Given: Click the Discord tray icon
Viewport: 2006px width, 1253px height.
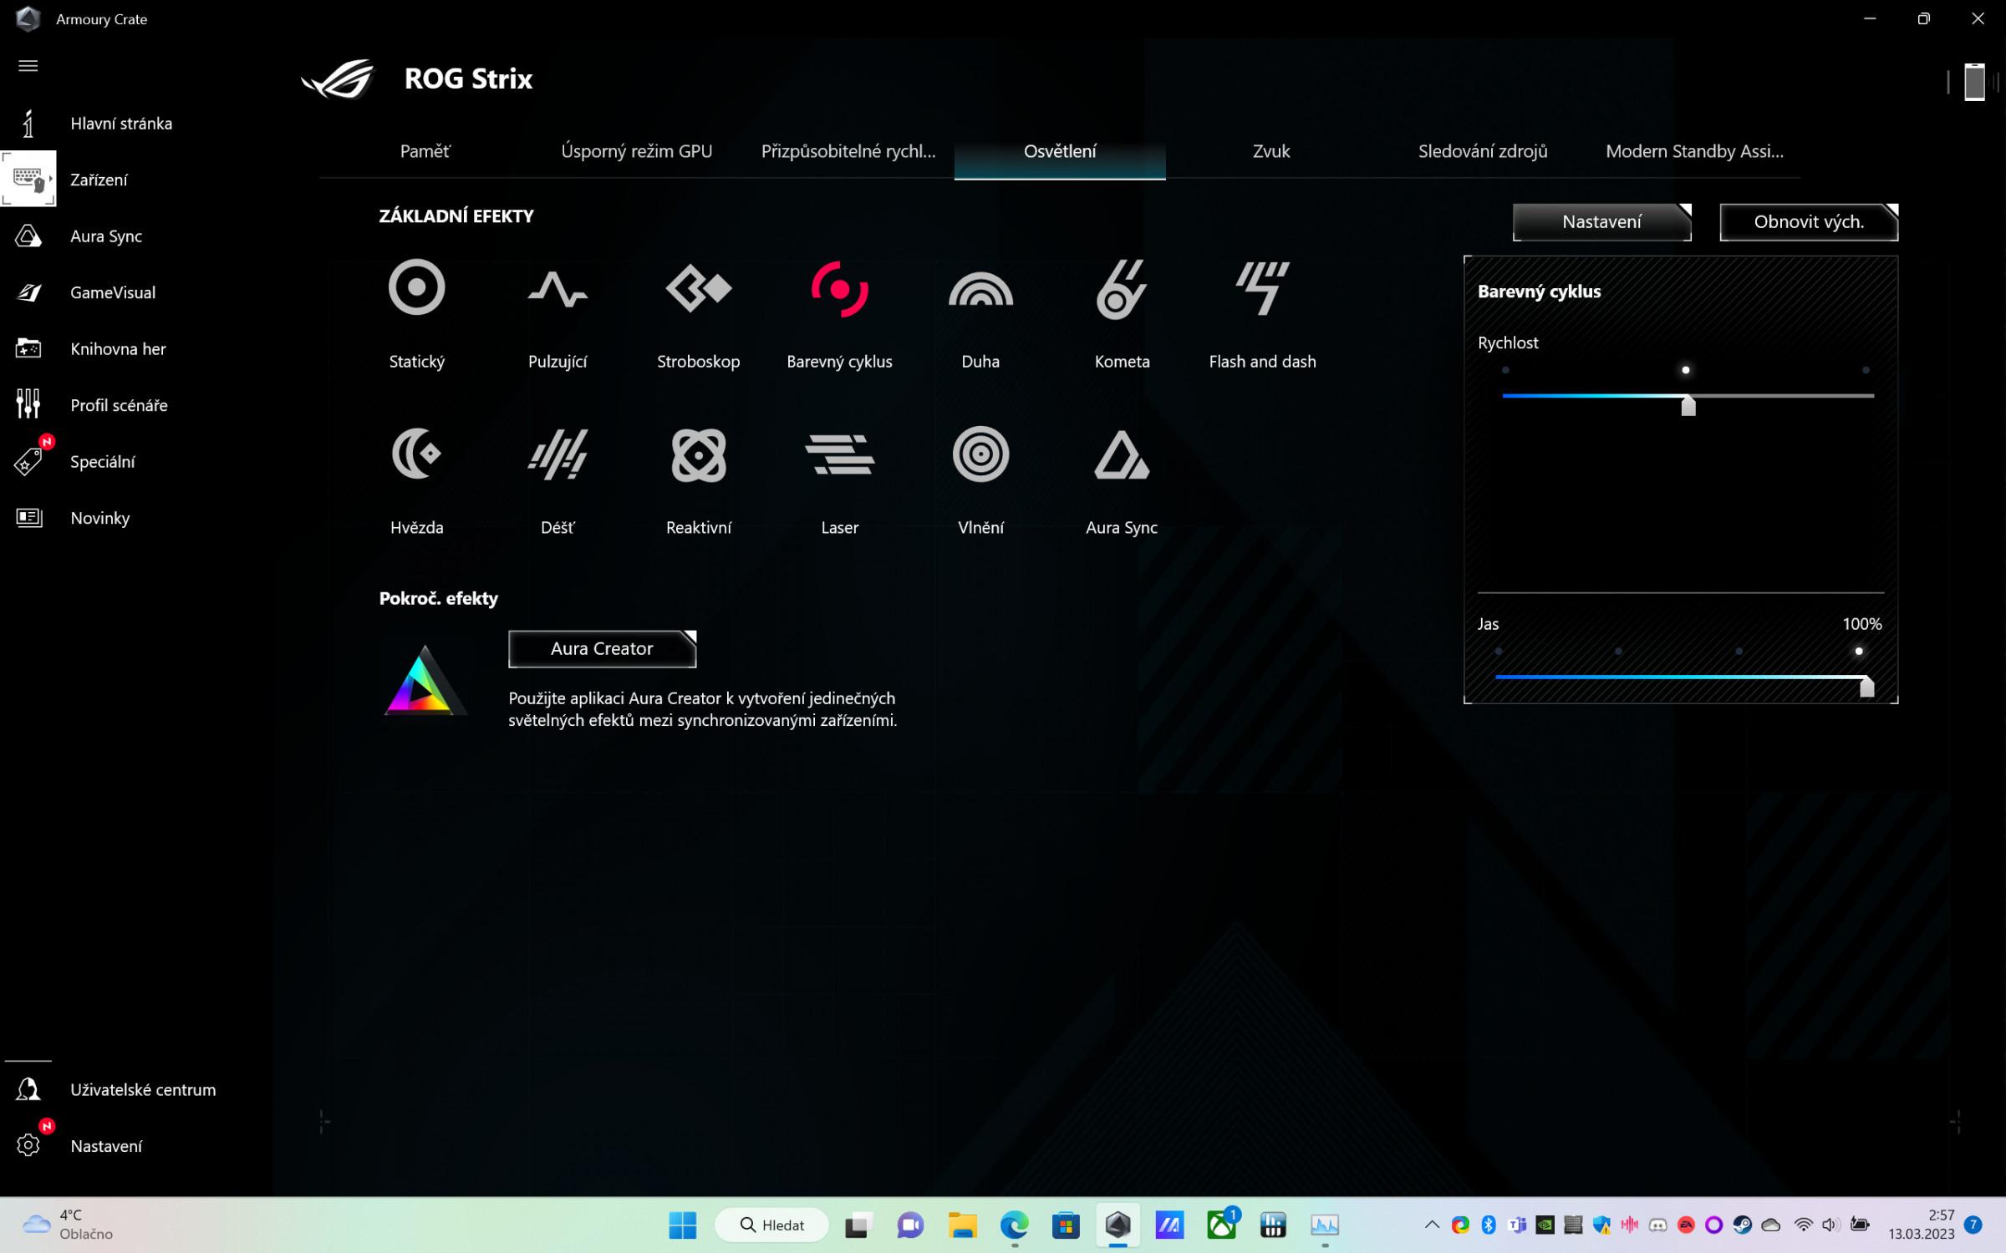Looking at the screenshot, I should pyautogui.click(x=1657, y=1225).
